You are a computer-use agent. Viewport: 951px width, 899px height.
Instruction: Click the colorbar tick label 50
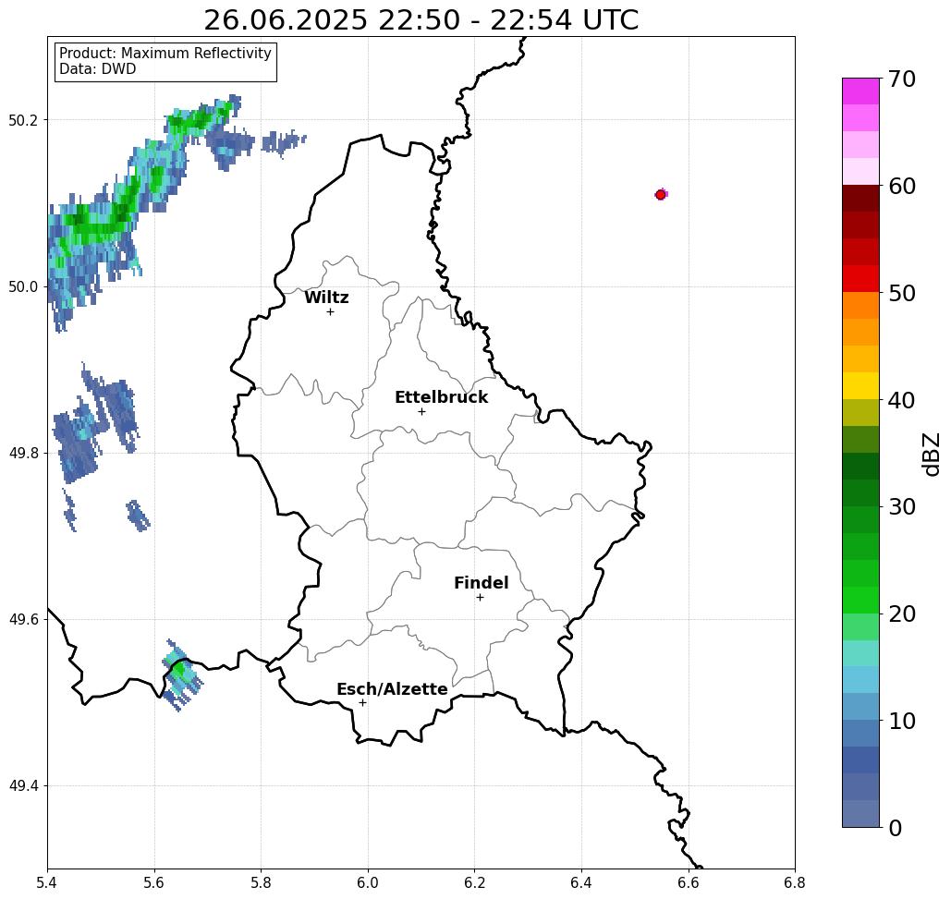902,294
